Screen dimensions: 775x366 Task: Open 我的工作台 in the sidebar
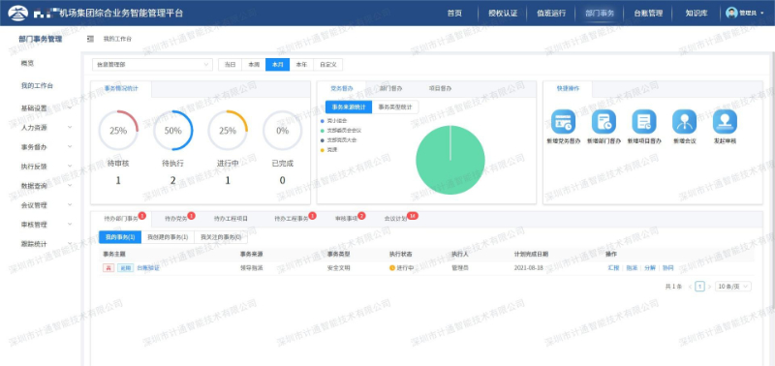pos(37,85)
